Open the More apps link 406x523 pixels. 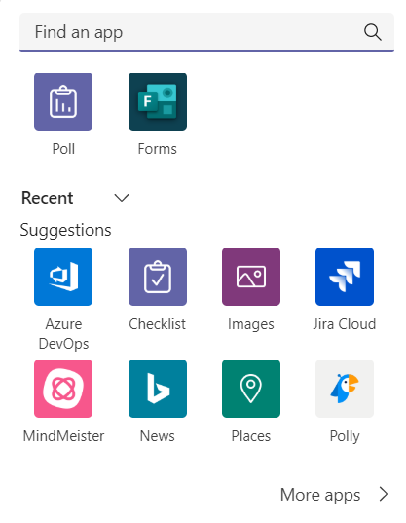tap(320, 495)
